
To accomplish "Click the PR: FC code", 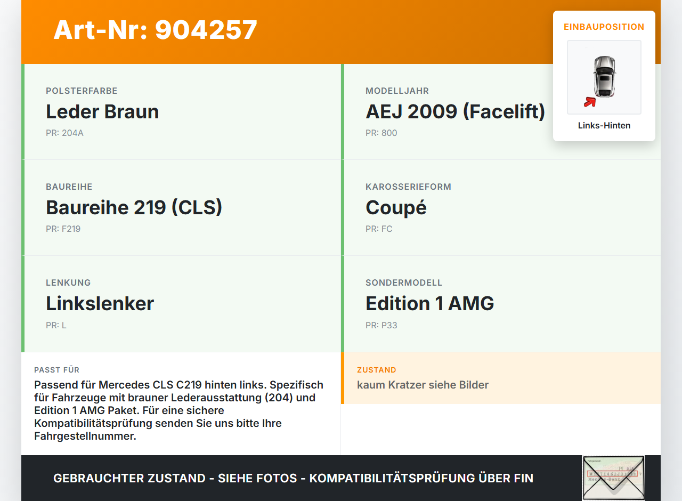I will point(379,229).
